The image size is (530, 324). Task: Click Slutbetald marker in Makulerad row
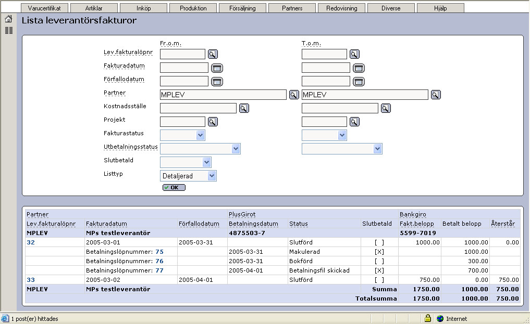coord(379,252)
